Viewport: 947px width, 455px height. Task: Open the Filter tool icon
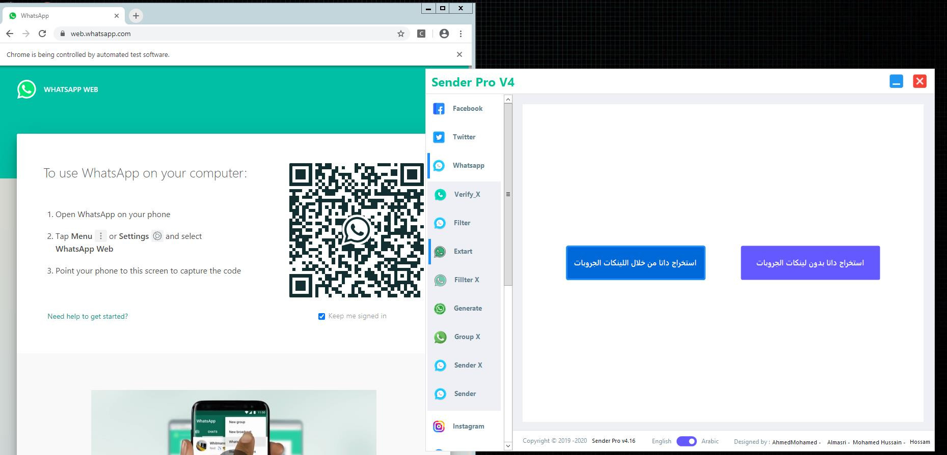pos(440,223)
